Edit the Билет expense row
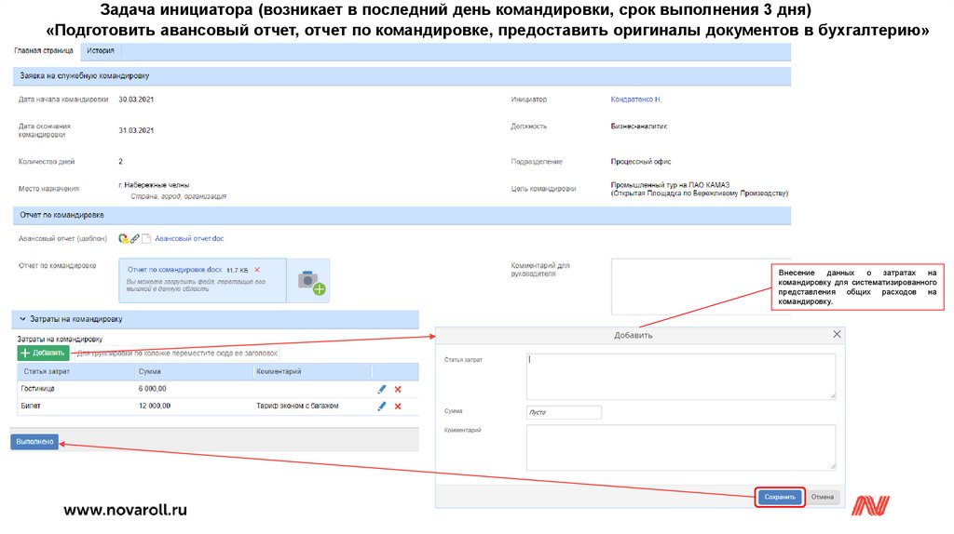The image size is (954, 534). [381, 406]
